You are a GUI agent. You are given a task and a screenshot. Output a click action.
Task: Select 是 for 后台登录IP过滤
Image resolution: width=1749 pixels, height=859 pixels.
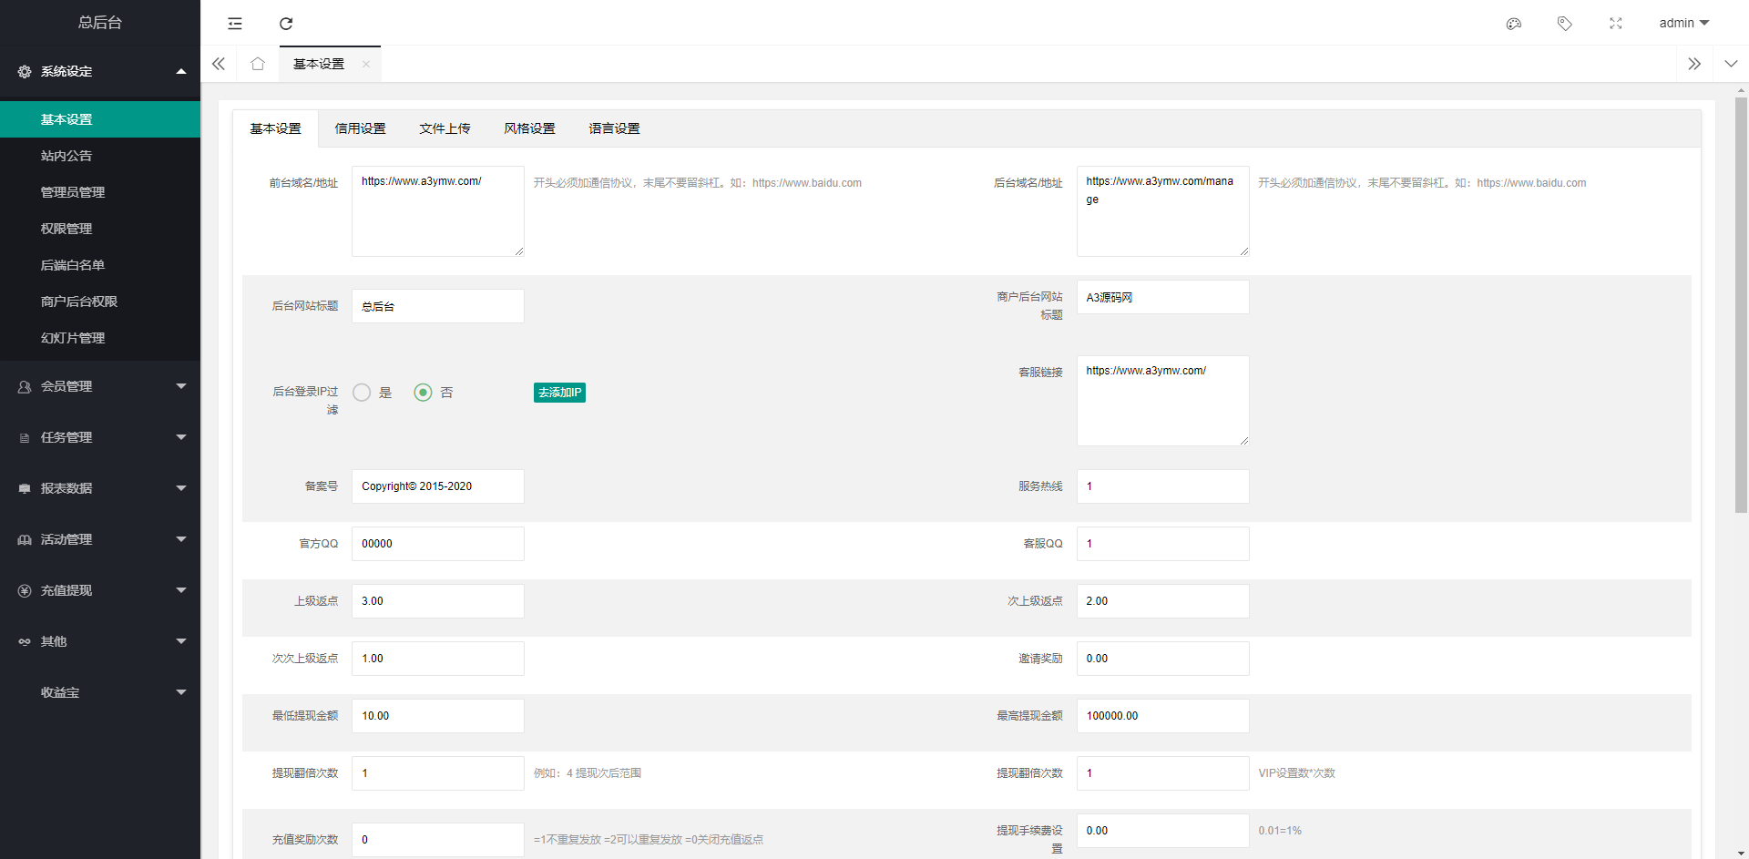[362, 393]
